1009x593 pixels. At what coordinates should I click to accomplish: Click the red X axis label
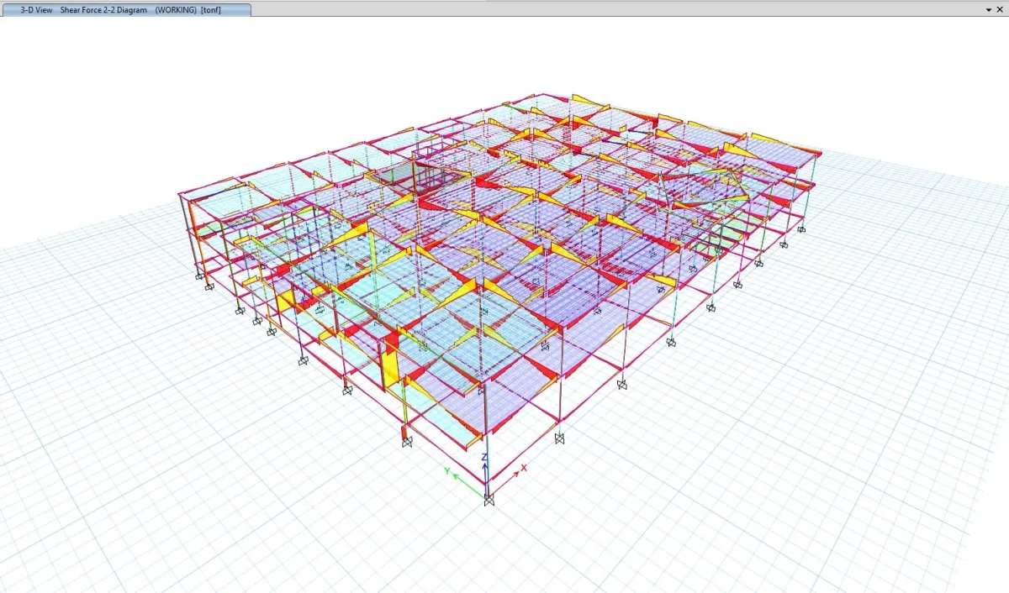[x=524, y=468]
